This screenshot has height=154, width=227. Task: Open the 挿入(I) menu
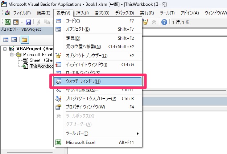click(x=82, y=13)
